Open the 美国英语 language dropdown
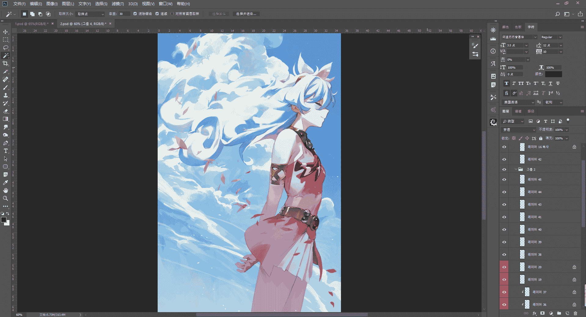Viewport: 586px width, 317px height. point(518,102)
